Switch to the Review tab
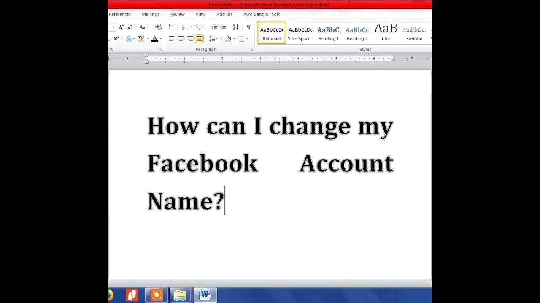This screenshot has width=540, height=303. pos(178,14)
